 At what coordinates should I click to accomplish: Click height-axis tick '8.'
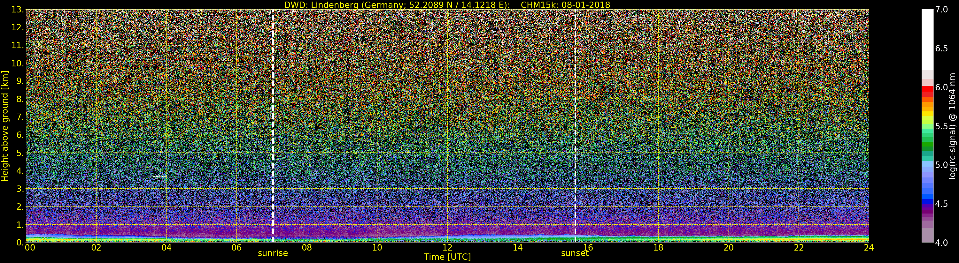click(20, 99)
